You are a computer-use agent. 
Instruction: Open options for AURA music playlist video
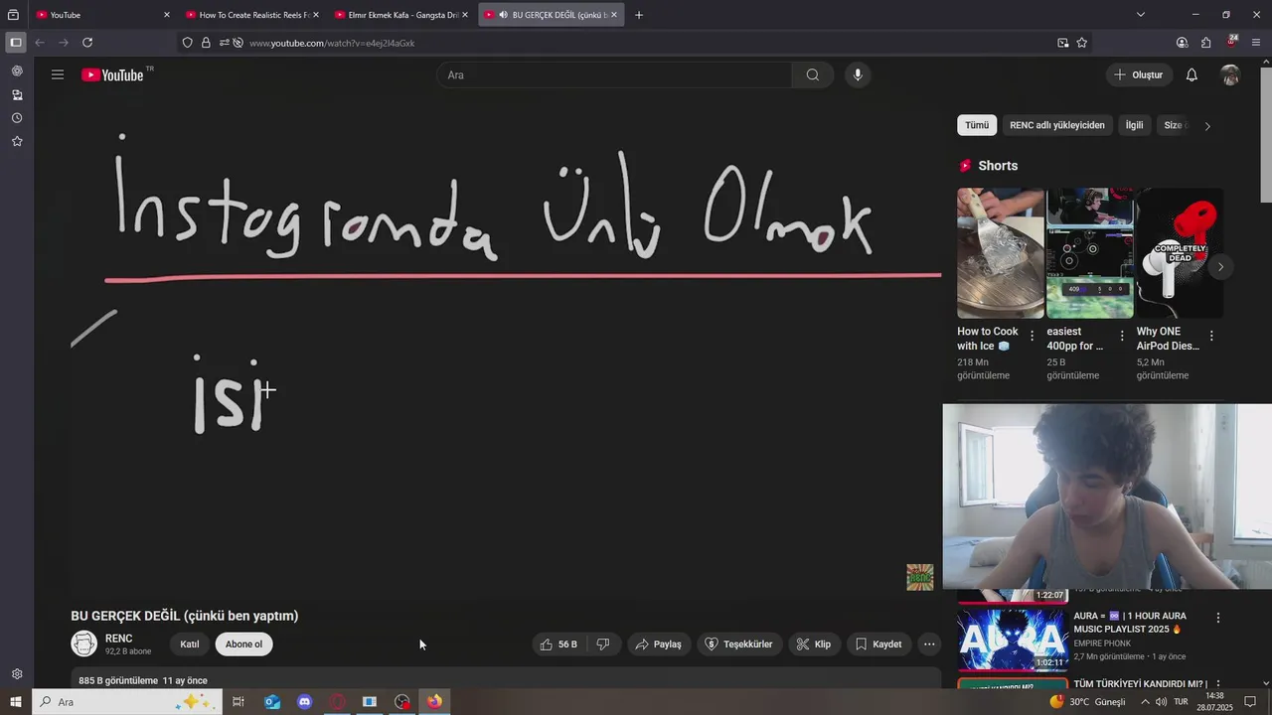[1218, 618]
